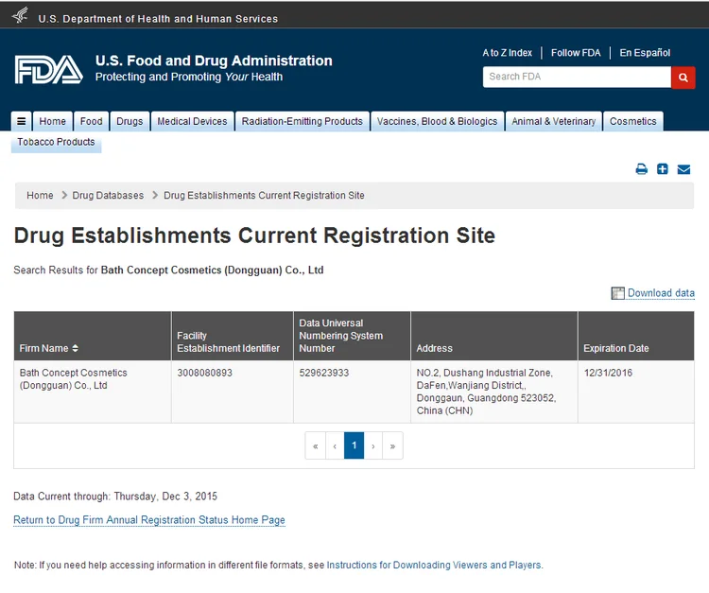Sort table by Firm Name arrows
The image size is (709, 593).
(x=76, y=349)
